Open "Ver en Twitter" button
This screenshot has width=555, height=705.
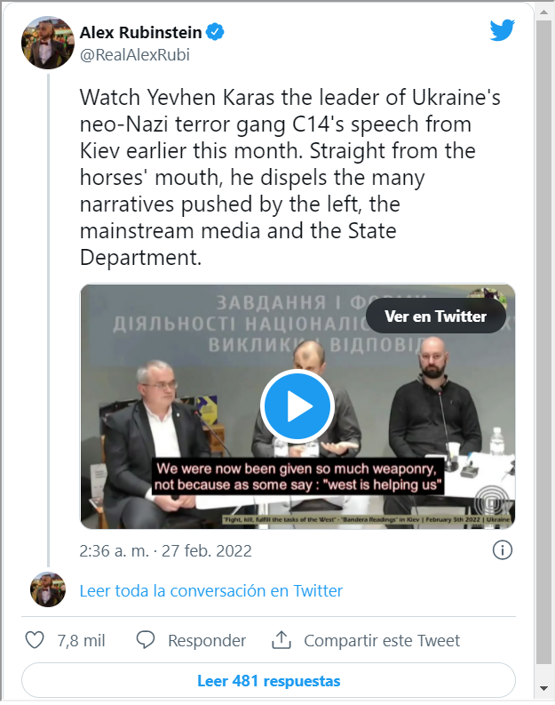436,316
